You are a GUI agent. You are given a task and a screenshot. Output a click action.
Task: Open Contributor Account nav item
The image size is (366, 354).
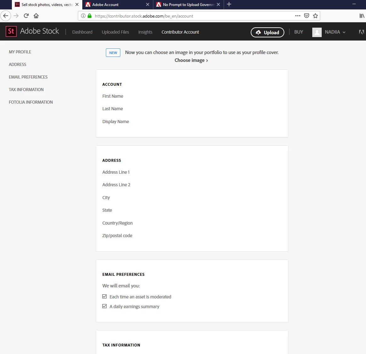click(x=180, y=32)
